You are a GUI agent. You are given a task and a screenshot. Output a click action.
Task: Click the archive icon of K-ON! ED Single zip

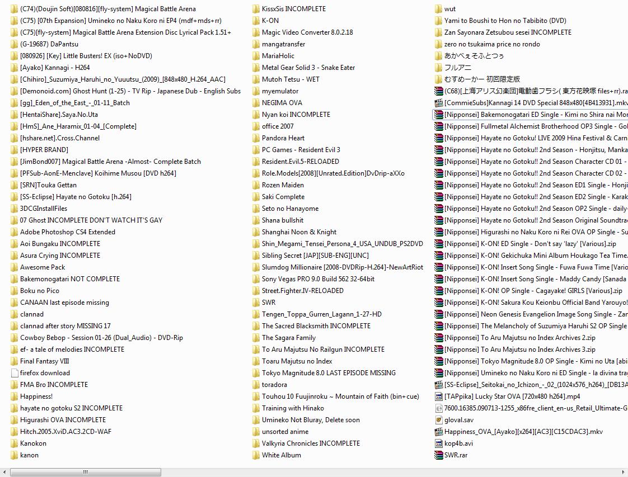tap(439, 244)
